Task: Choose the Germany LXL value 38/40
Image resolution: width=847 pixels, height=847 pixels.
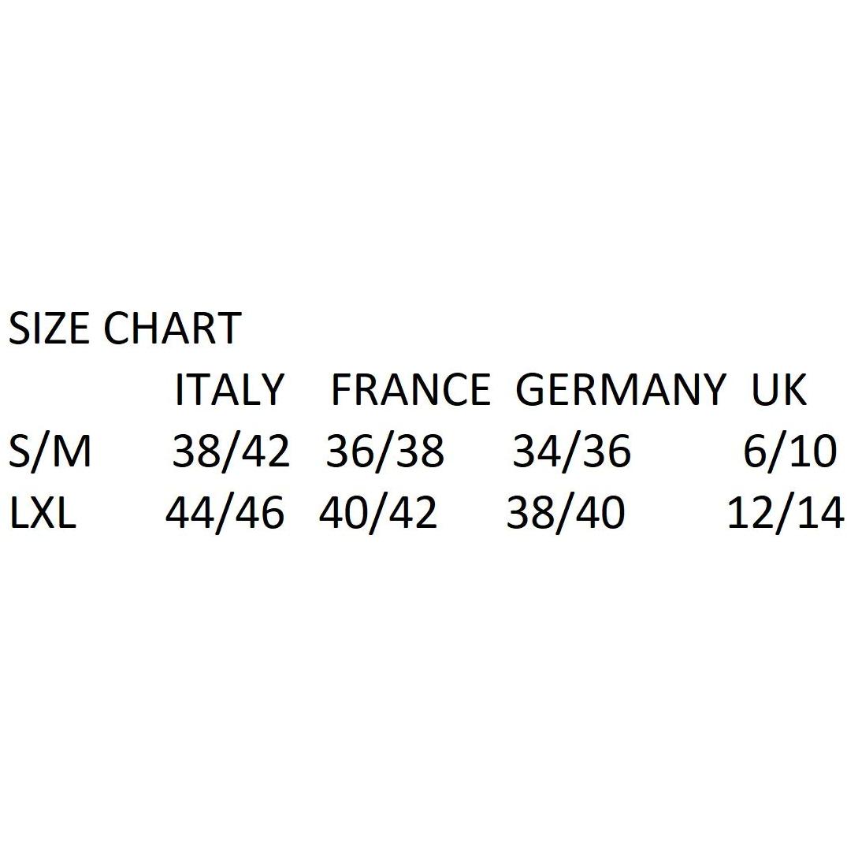Action: (566, 514)
